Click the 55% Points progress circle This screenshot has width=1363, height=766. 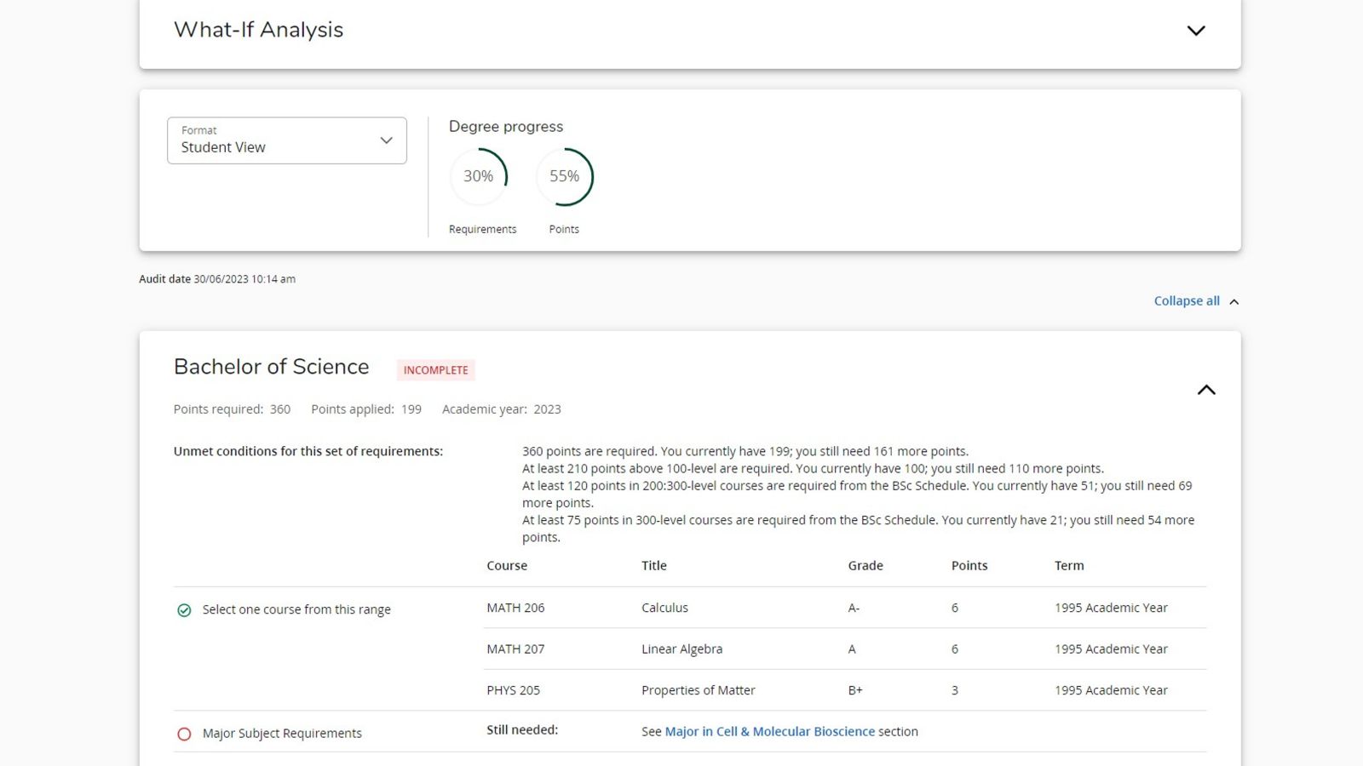(x=564, y=176)
